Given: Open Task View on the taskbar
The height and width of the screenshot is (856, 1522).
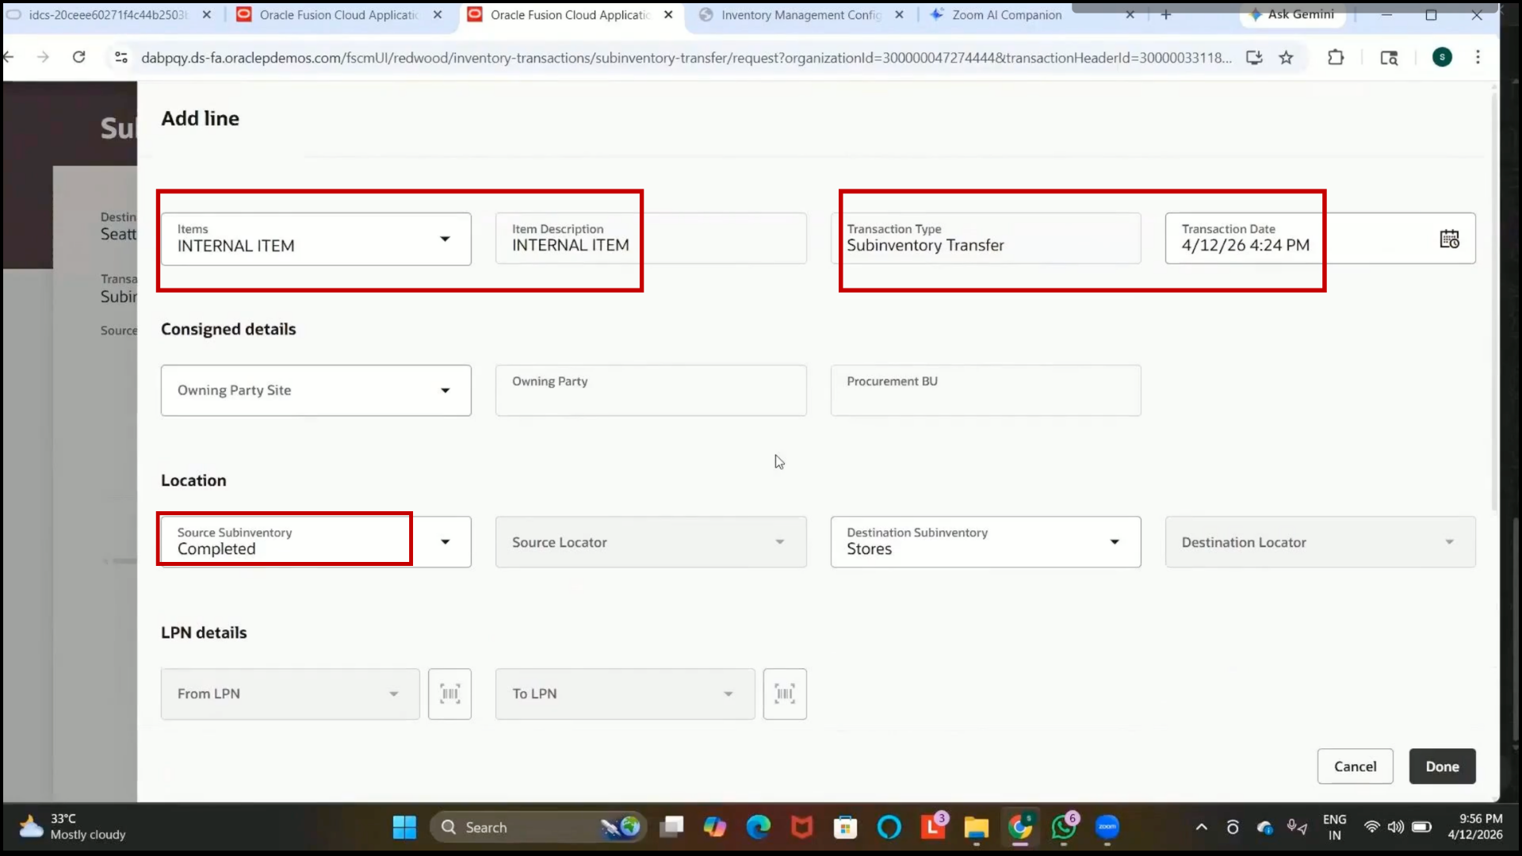Looking at the screenshot, I should (671, 827).
